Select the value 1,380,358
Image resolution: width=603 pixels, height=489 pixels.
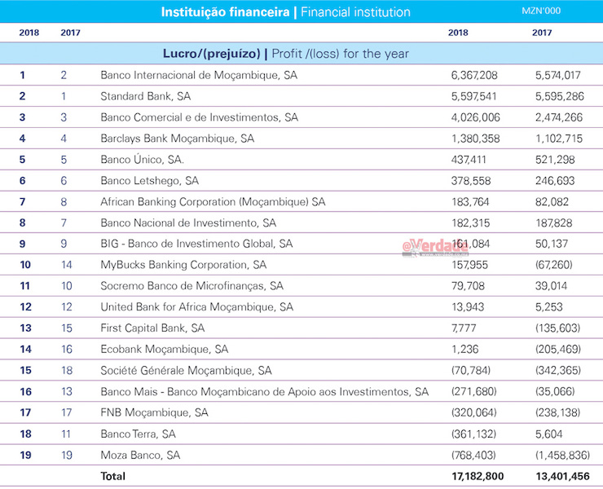475,139
